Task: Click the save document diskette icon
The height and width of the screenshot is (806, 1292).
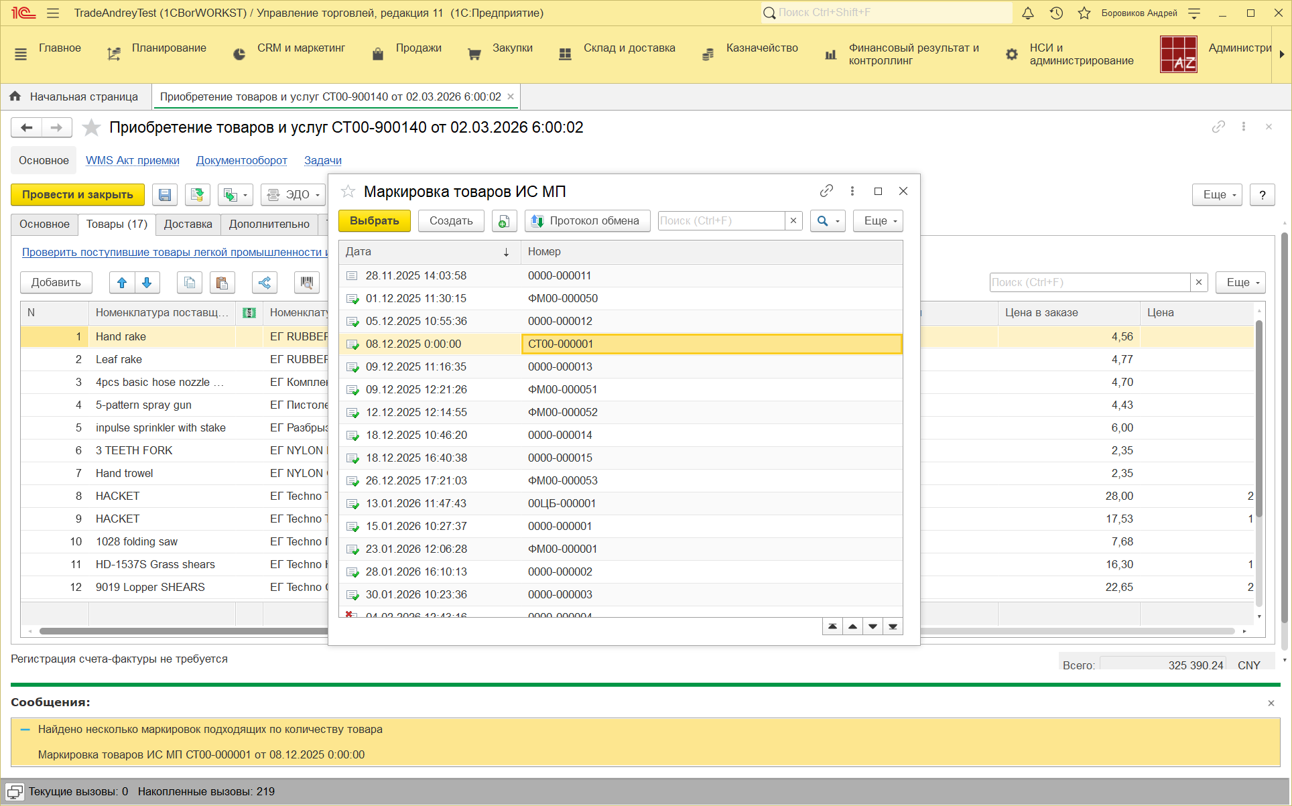Action: [x=165, y=195]
